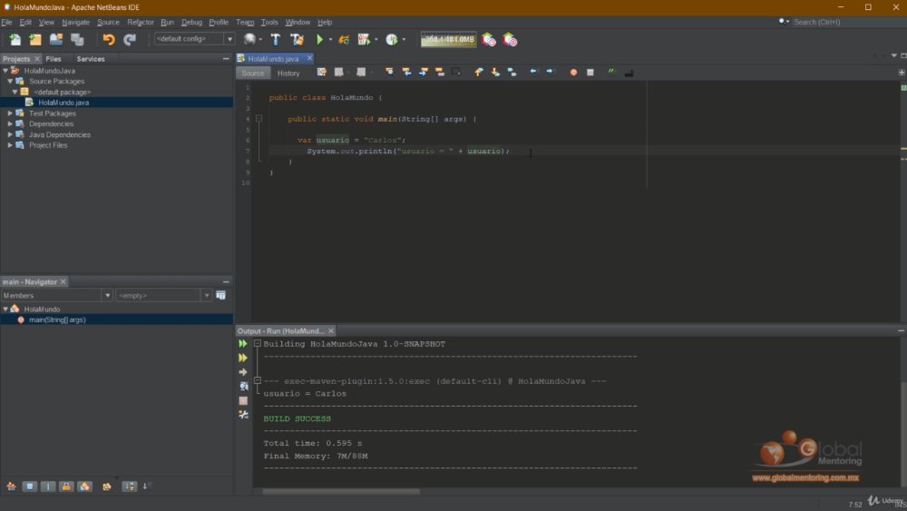Click the New Project toolbar icon
The height and width of the screenshot is (511, 907).
tap(35, 39)
